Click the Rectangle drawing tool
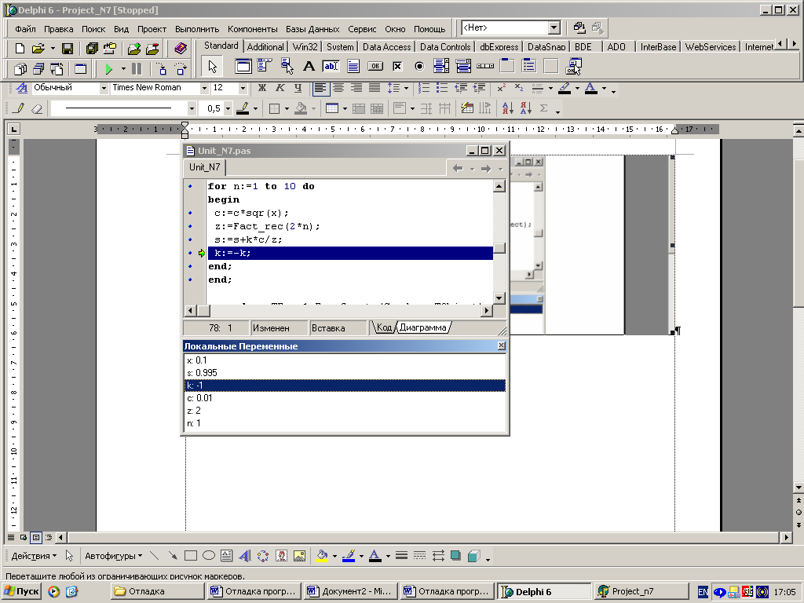Viewport: 804px width, 603px height. click(x=191, y=556)
